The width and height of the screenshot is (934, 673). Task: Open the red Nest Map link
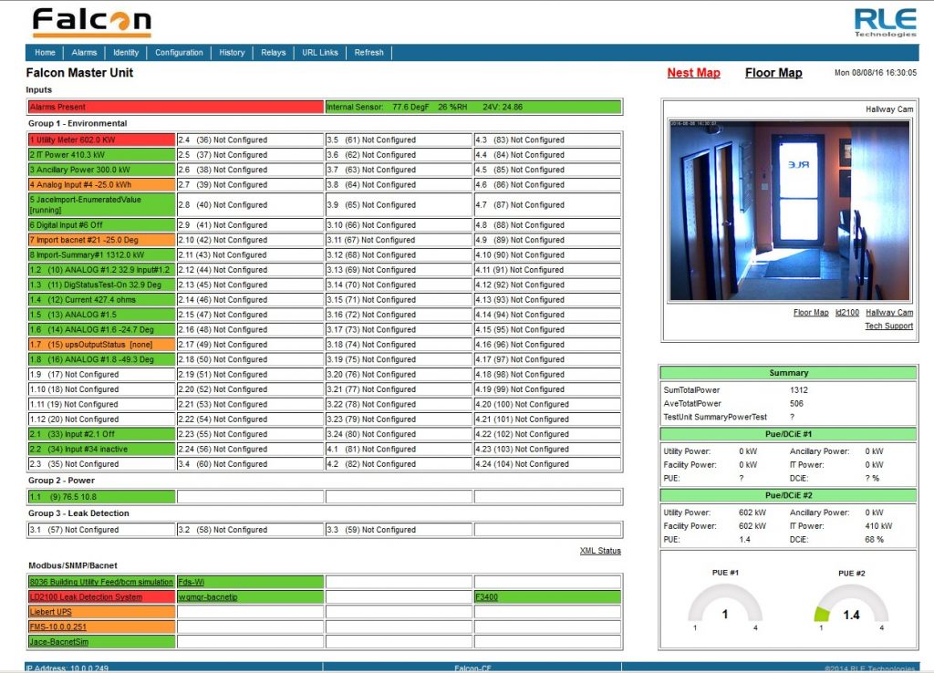(693, 73)
